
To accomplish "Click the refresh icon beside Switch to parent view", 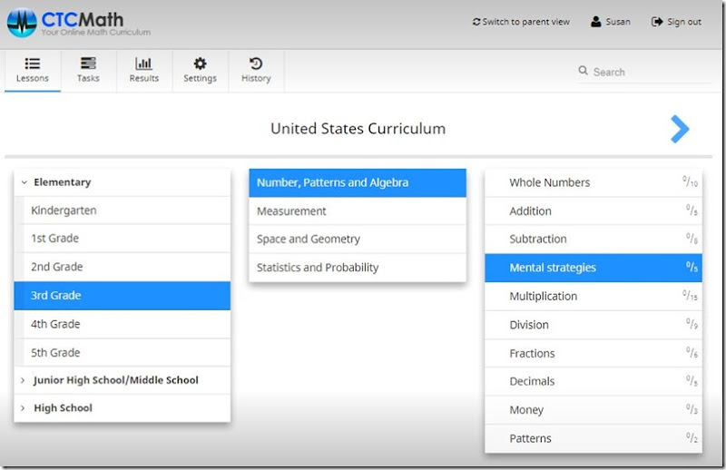I will coord(476,22).
